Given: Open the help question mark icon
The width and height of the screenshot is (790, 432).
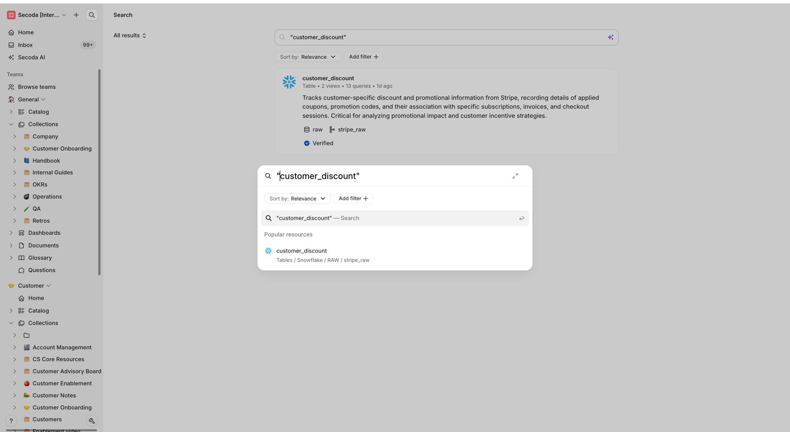Looking at the screenshot, I should click(x=11, y=421).
